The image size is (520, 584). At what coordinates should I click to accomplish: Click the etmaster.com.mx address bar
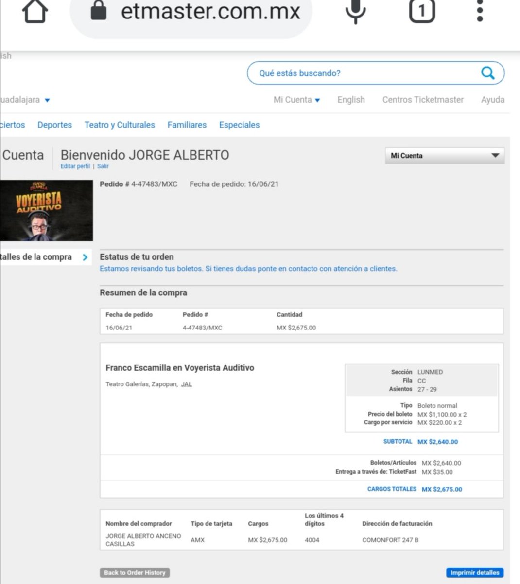coord(191,12)
